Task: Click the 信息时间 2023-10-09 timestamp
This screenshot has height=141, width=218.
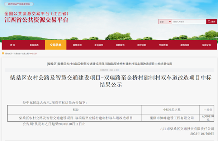Action: tap(109, 70)
